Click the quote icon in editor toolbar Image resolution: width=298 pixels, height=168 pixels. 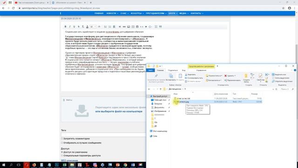click(146, 27)
